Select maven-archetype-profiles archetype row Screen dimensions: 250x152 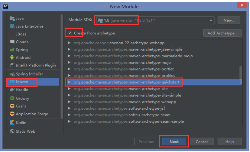pos(155,76)
